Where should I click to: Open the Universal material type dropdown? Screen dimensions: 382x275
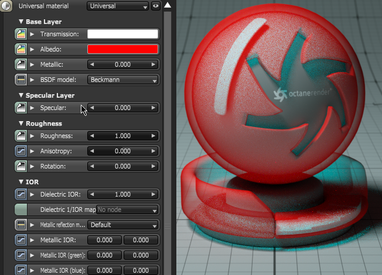pos(118,6)
